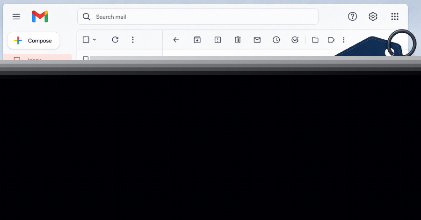Open the list's More options menu
Image resolution: width=421 pixels, height=220 pixels.
[x=133, y=40]
